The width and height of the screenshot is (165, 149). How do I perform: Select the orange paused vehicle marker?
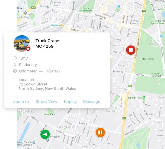click(x=100, y=132)
